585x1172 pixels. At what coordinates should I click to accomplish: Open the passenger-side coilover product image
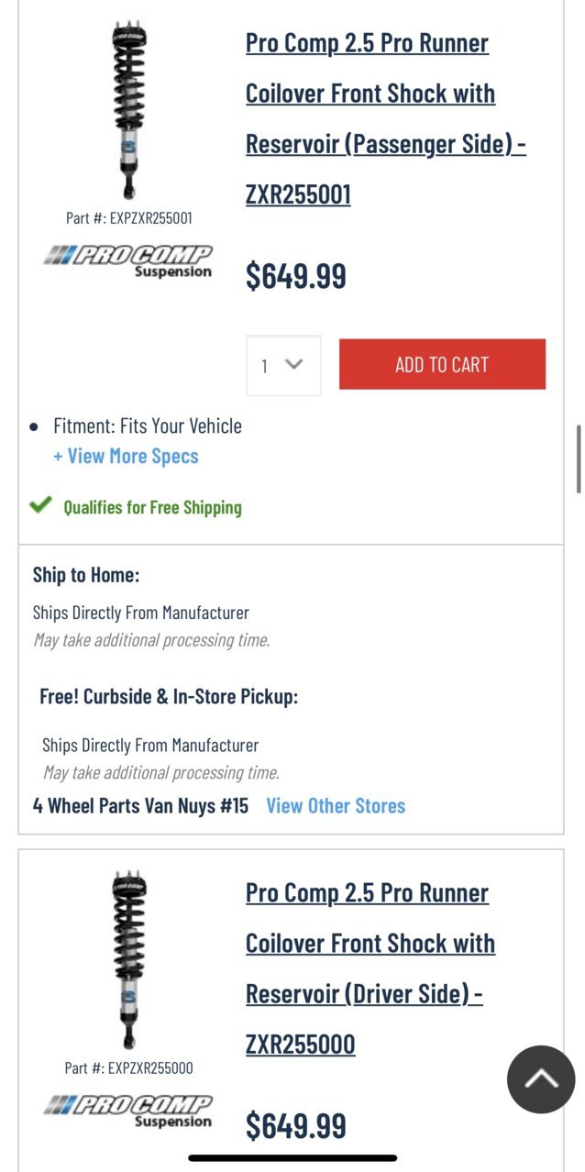128,110
